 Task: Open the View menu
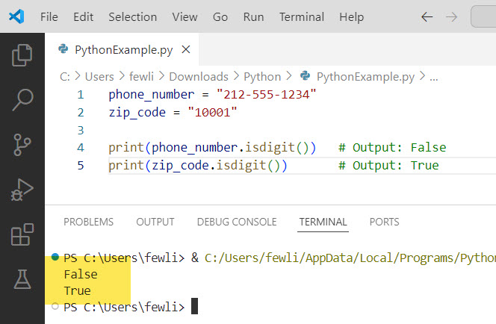tap(185, 16)
